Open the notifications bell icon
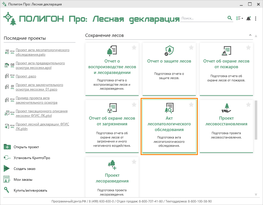The image size is (263, 205). coord(248,19)
